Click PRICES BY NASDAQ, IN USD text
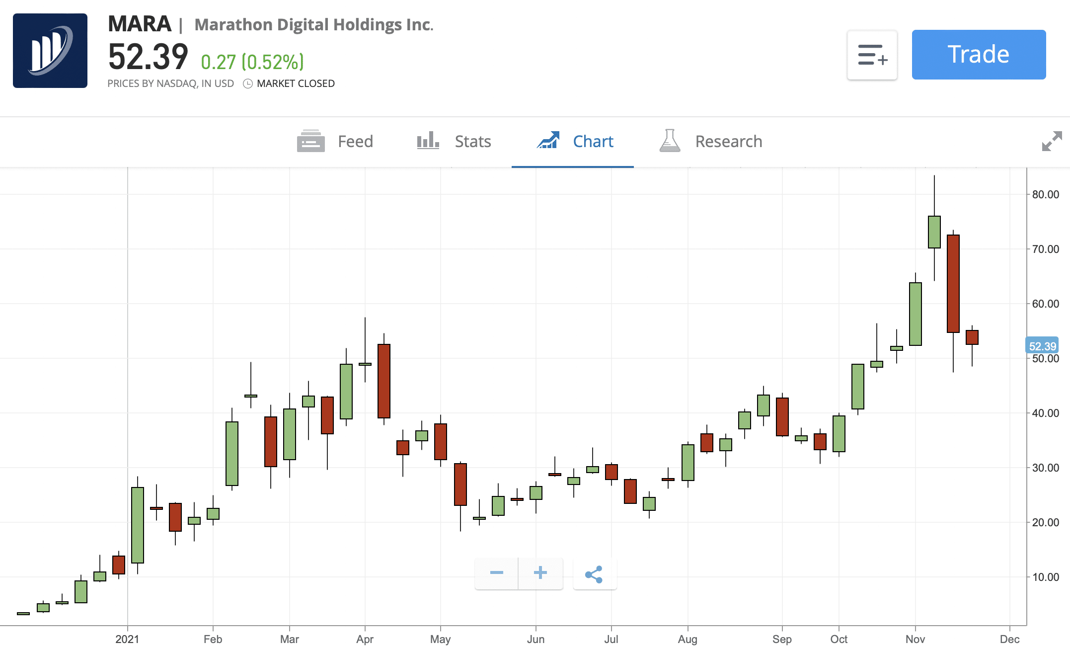Image resolution: width=1070 pixels, height=647 pixels. tap(170, 83)
